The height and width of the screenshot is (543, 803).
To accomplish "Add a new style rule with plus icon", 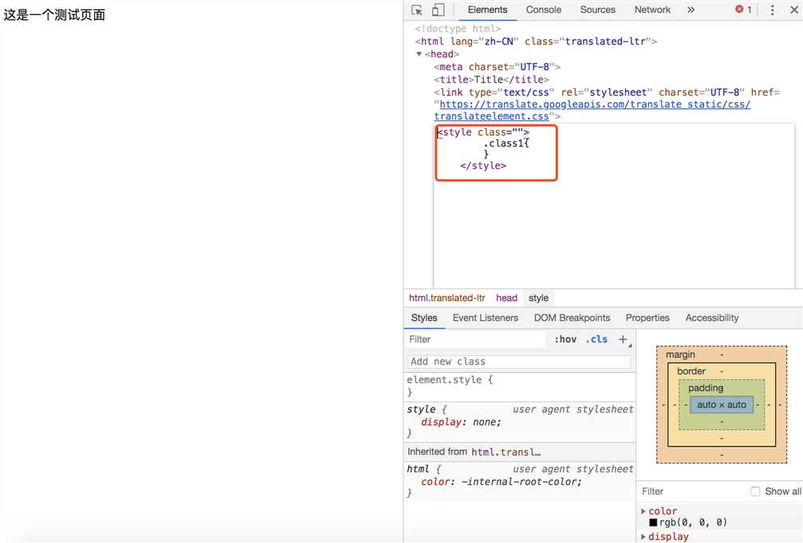I will coord(624,339).
